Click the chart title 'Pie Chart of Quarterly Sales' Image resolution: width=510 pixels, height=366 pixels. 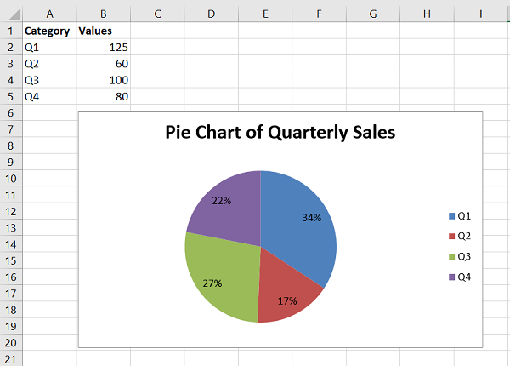(x=280, y=133)
